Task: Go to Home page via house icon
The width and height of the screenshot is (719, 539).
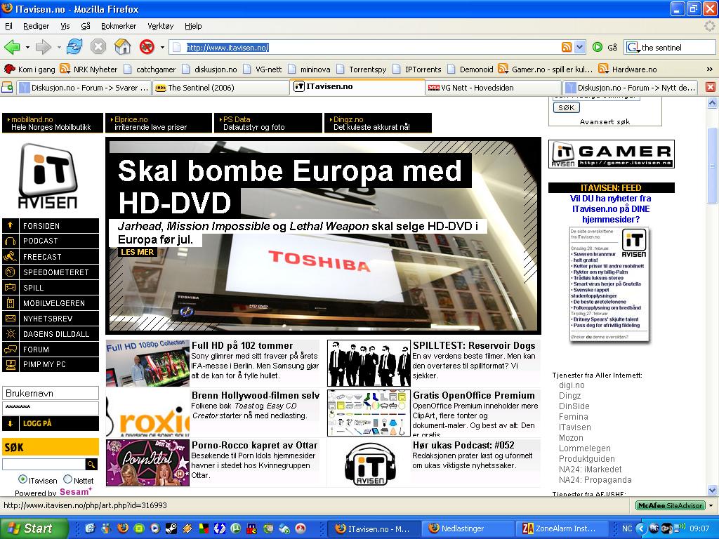Action: click(122, 47)
